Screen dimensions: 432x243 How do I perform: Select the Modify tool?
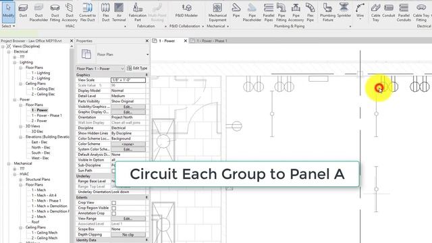tap(8, 12)
